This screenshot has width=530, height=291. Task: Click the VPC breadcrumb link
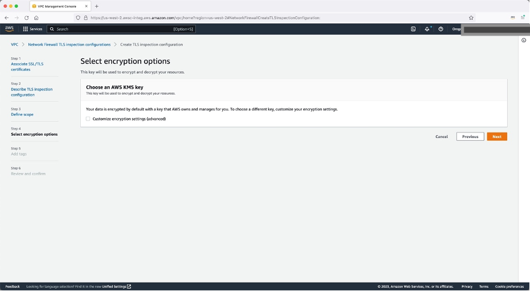pos(14,45)
